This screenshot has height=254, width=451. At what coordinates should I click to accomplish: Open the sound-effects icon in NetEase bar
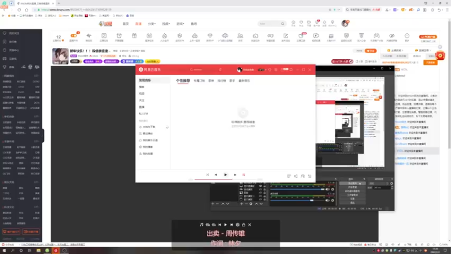point(289,176)
